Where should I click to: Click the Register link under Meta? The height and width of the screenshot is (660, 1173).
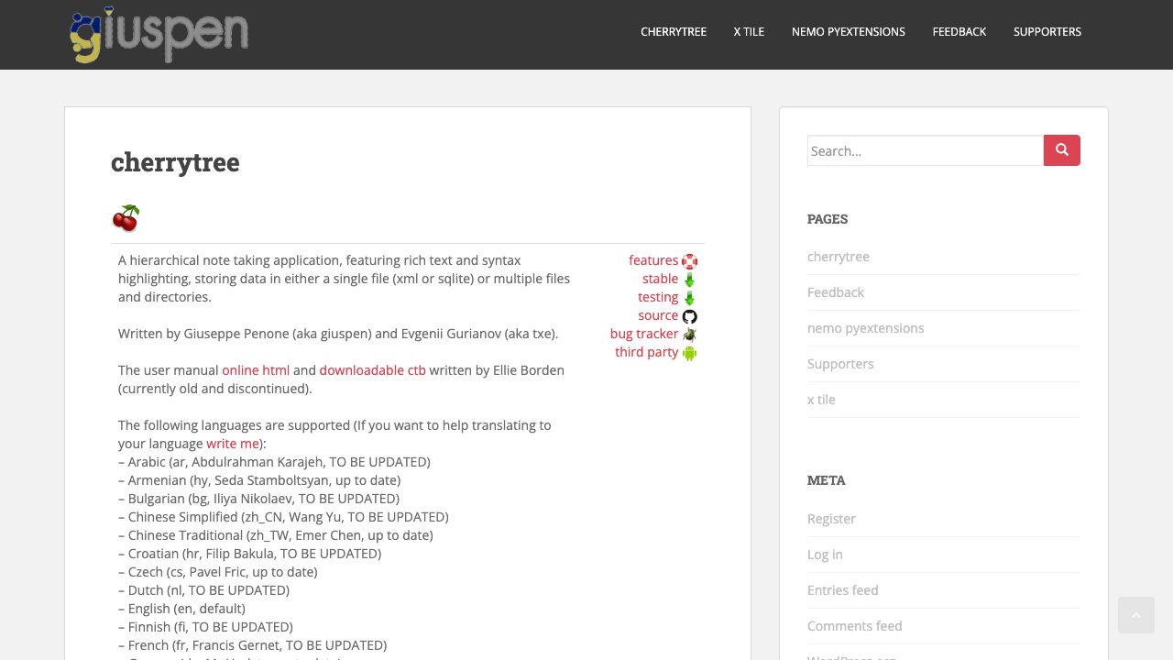pyautogui.click(x=831, y=519)
